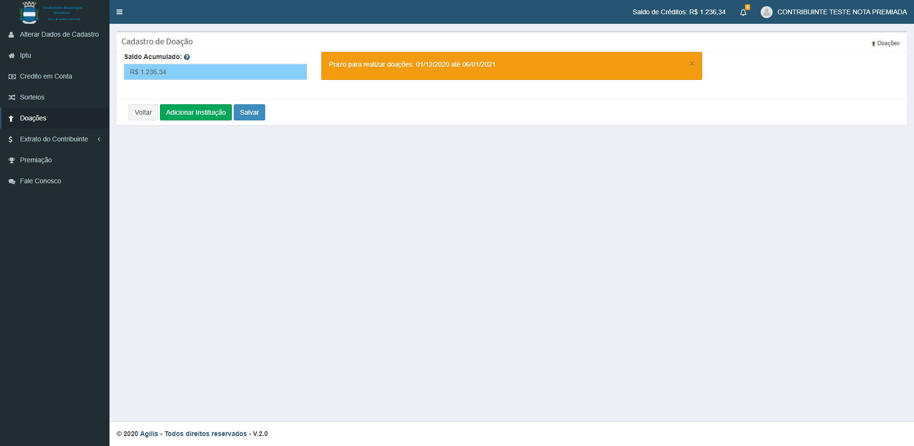This screenshot has height=446, width=914.
Task: Click the Premiação trophy icon
Action: [x=11, y=160]
